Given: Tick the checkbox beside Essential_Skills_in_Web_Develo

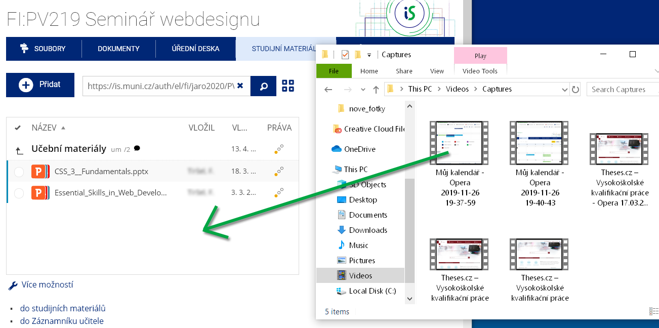Looking at the screenshot, I should tap(19, 193).
